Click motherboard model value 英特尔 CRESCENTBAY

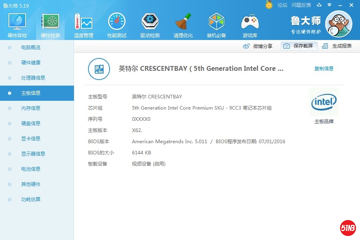coord(157,97)
